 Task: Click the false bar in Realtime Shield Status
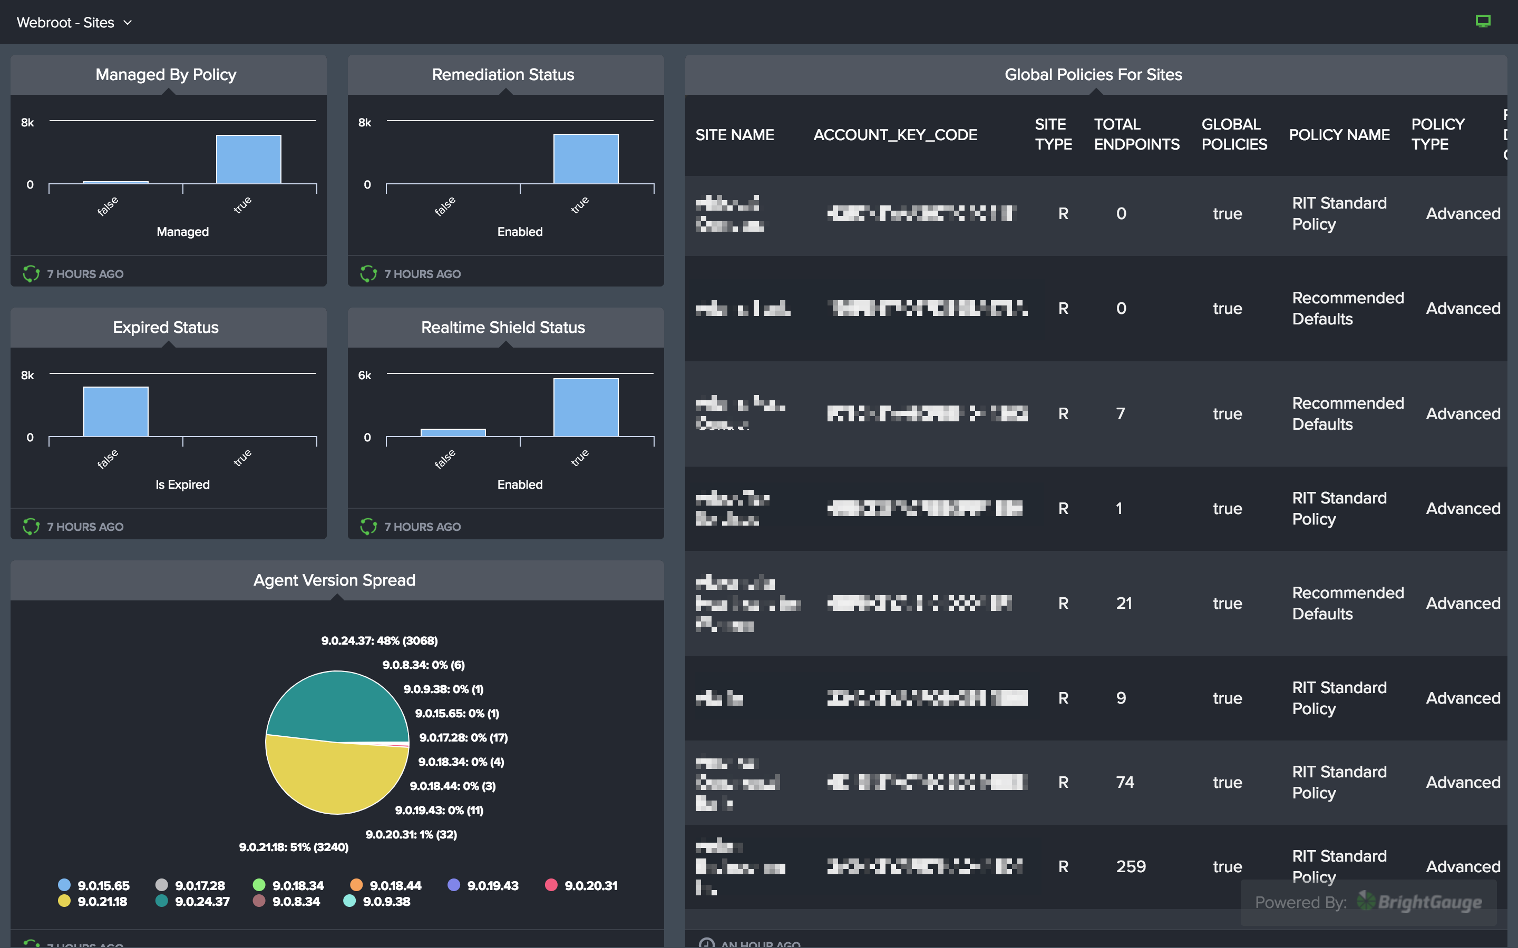pos(453,432)
